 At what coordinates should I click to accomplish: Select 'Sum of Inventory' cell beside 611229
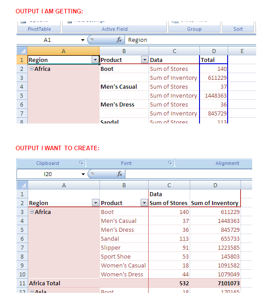coord(174,78)
